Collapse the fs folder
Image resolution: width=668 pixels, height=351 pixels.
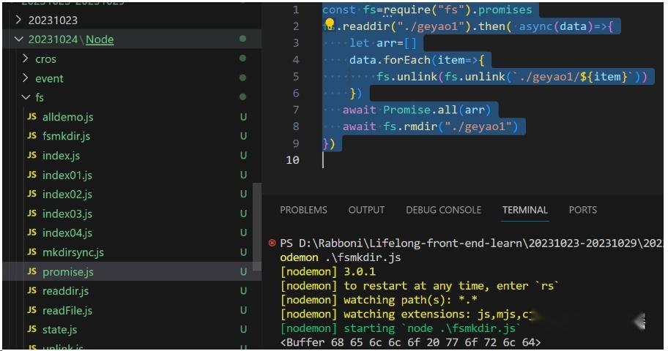click(26, 97)
